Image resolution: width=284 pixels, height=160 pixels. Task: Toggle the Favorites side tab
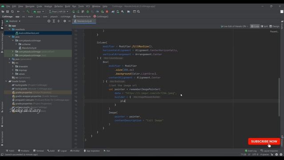coord(2,122)
